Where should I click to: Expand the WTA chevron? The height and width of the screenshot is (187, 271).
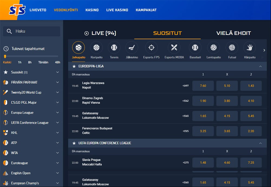point(58,153)
